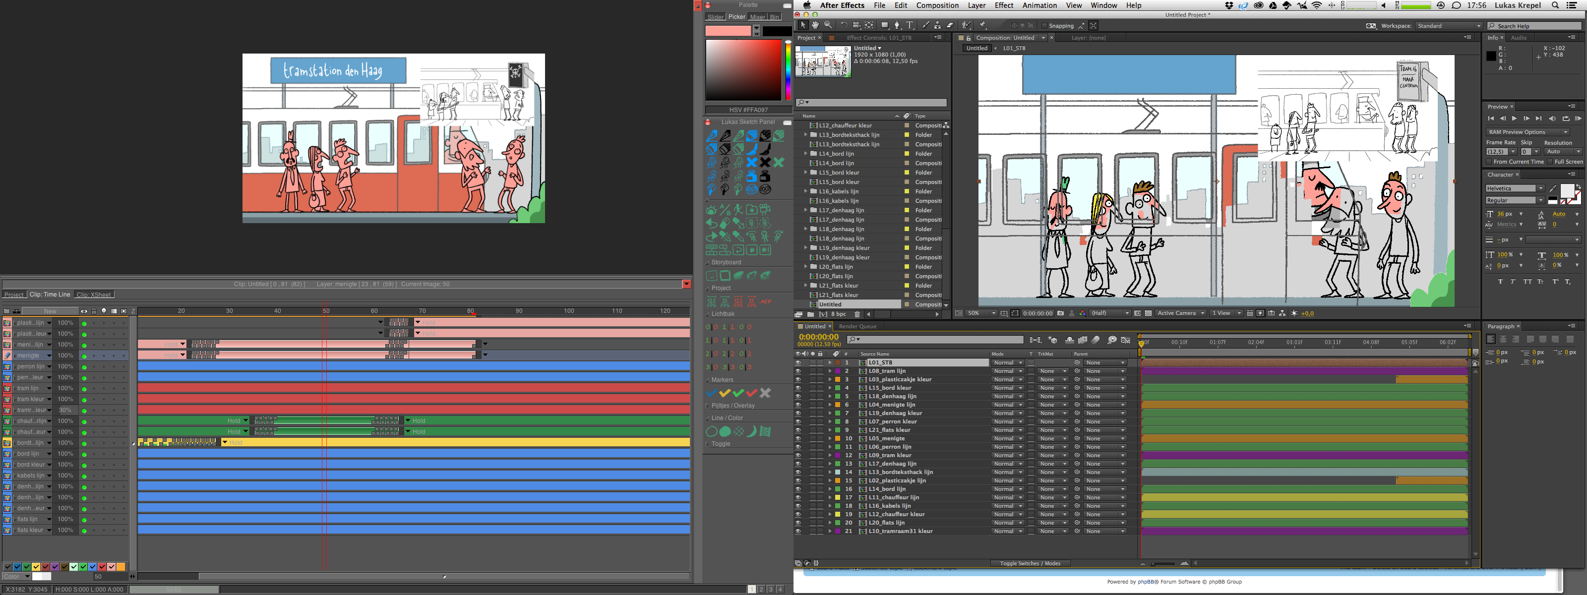Toggle green visibility dot for menigte layer

tap(84, 356)
